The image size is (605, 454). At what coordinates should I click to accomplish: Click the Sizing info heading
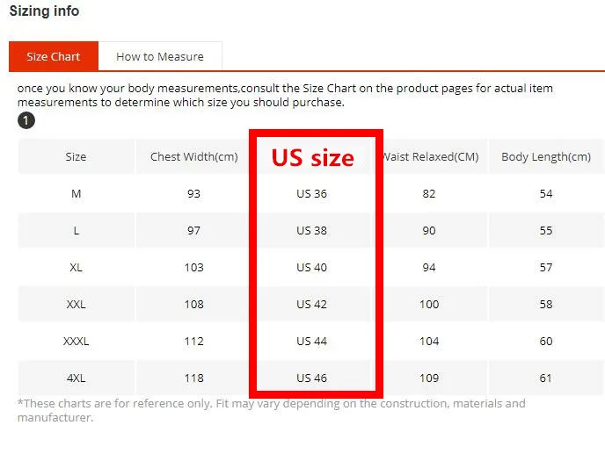click(44, 11)
